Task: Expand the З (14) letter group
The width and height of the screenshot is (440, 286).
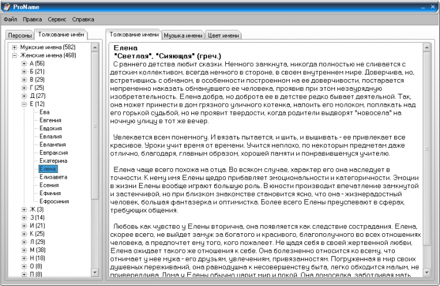Action: pos(24,217)
